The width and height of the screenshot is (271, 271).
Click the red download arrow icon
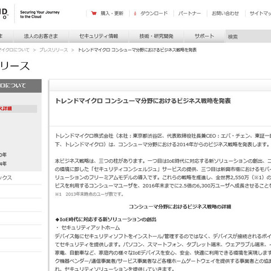[x=135, y=14]
